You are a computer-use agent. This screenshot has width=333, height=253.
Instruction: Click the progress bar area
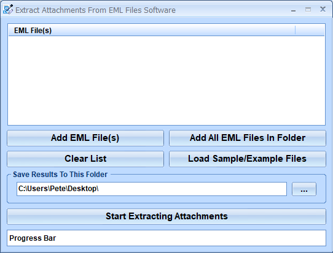pyautogui.click(x=166, y=238)
